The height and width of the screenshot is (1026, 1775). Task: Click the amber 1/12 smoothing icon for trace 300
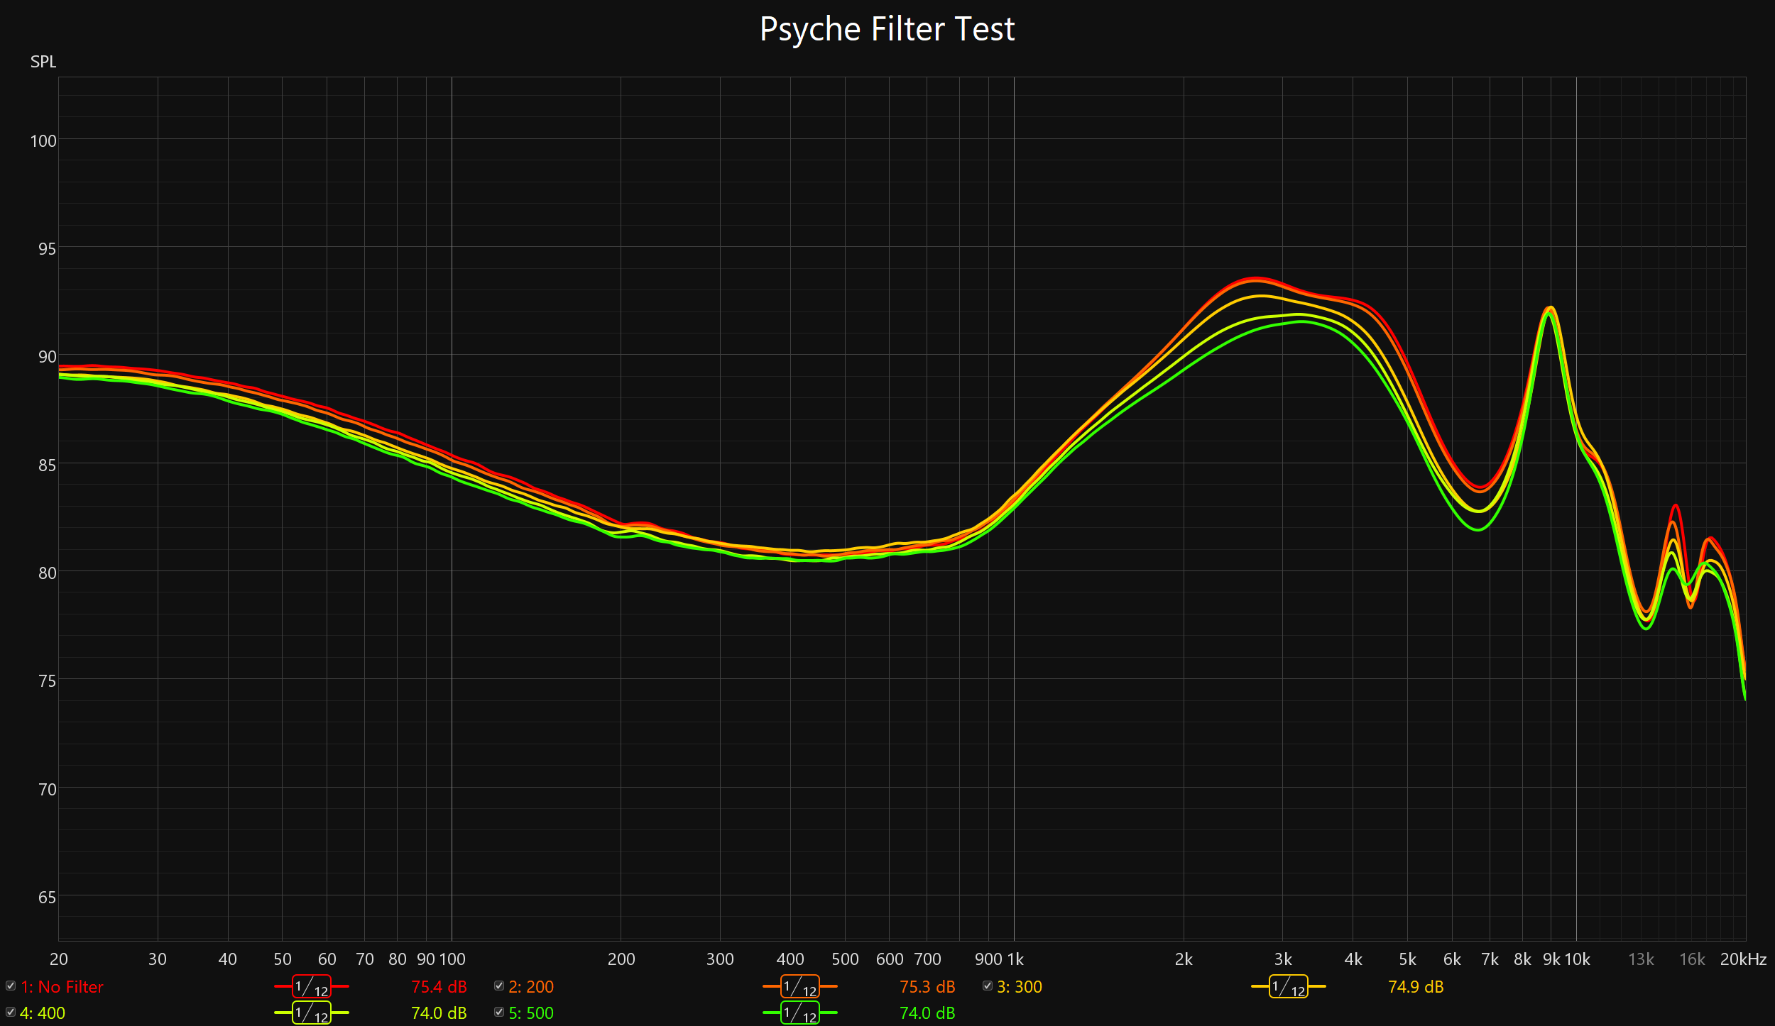pos(1289,987)
